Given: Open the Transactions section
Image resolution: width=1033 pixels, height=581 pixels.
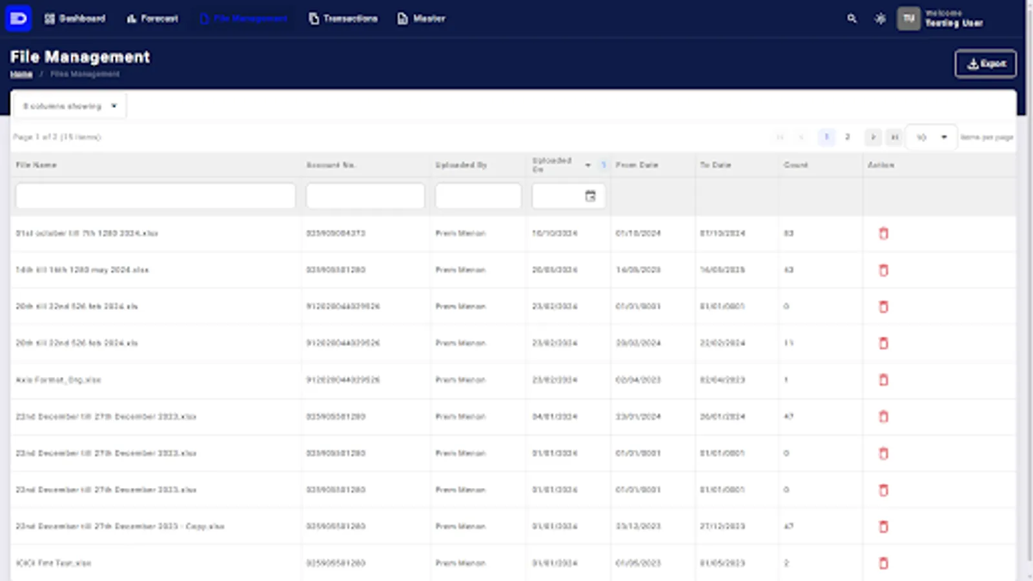Looking at the screenshot, I should 343,19.
